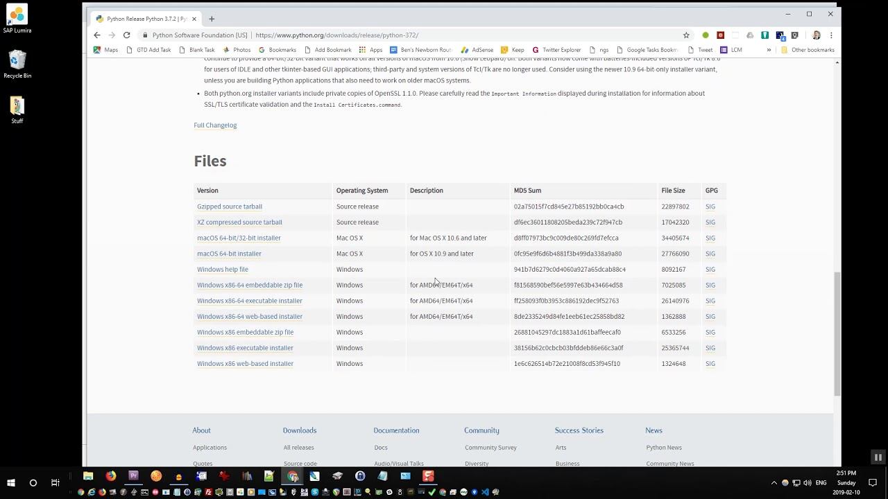Open the notification center icon
The height and width of the screenshot is (499, 888).
tap(873, 483)
